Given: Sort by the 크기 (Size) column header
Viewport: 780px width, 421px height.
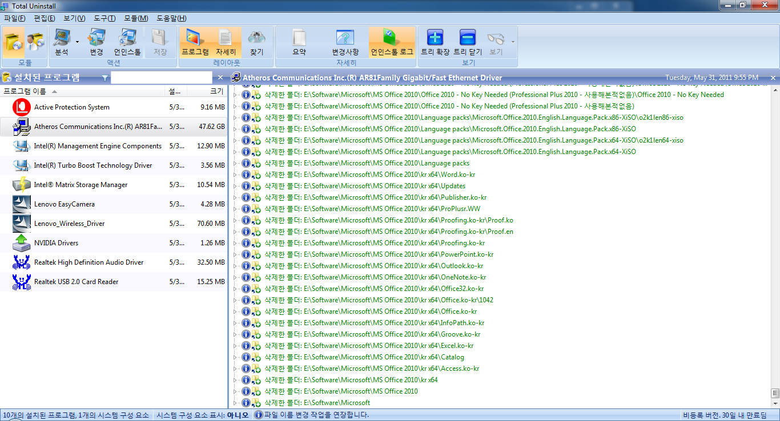Looking at the screenshot, I should pyautogui.click(x=208, y=91).
